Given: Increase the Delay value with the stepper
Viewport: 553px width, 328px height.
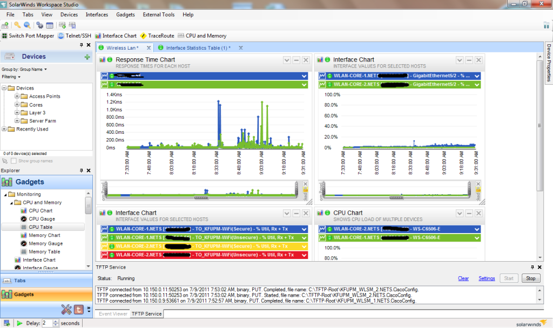Looking at the screenshot, I should point(56,322).
